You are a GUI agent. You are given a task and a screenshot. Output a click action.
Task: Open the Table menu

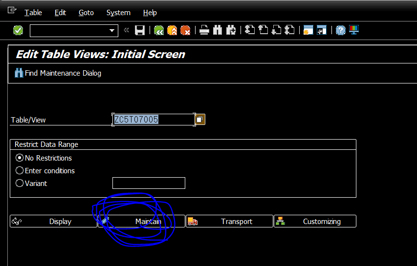(x=33, y=13)
